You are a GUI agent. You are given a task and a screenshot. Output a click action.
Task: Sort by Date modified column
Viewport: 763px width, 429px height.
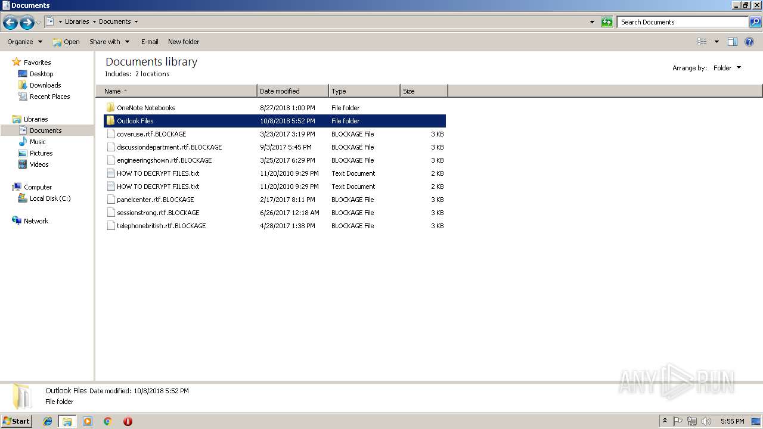point(293,91)
